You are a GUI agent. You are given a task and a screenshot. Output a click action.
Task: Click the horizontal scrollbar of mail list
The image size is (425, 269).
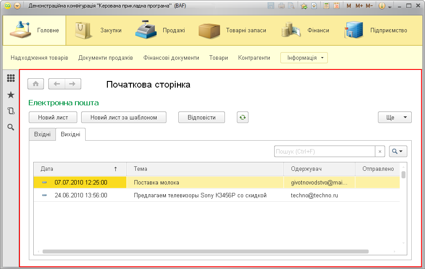(x=205, y=251)
